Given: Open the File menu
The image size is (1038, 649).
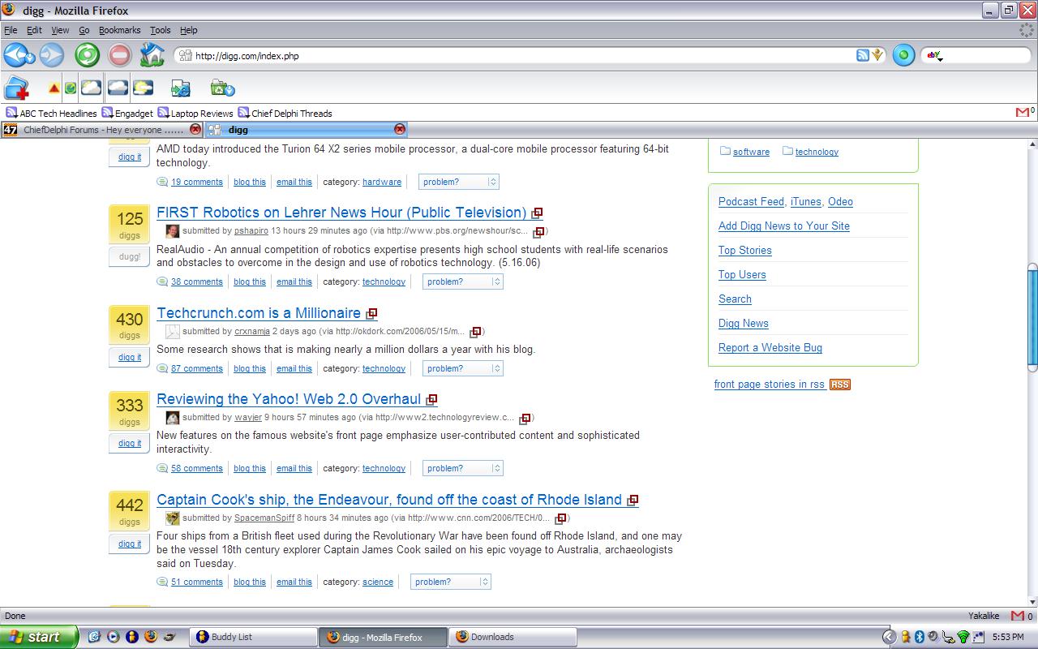Looking at the screenshot, I should (11, 30).
